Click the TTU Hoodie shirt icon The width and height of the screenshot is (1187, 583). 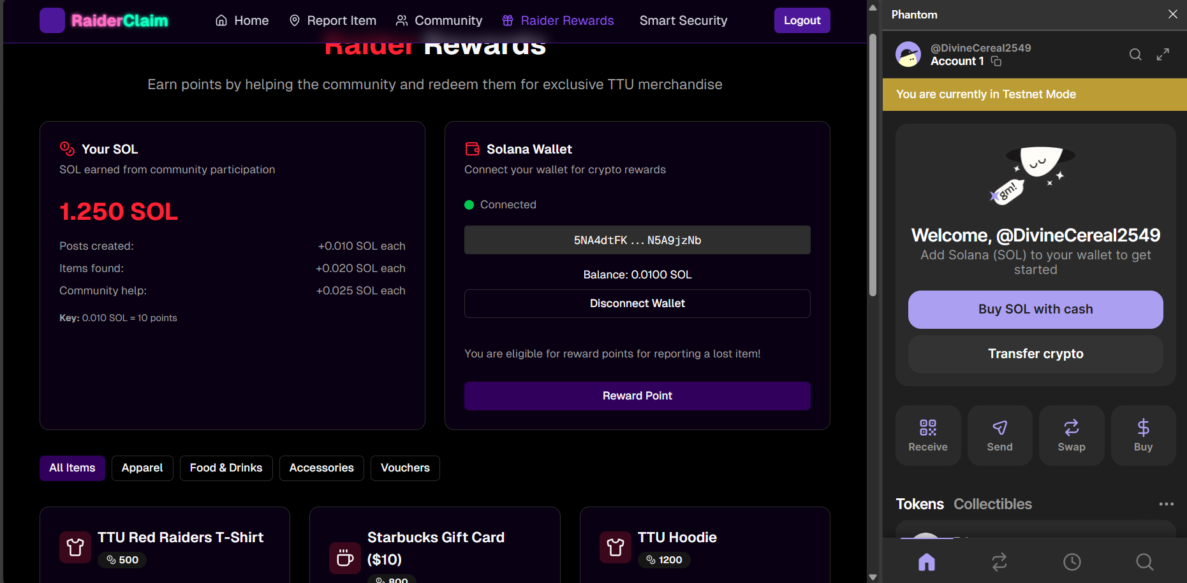pyautogui.click(x=616, y=547)
